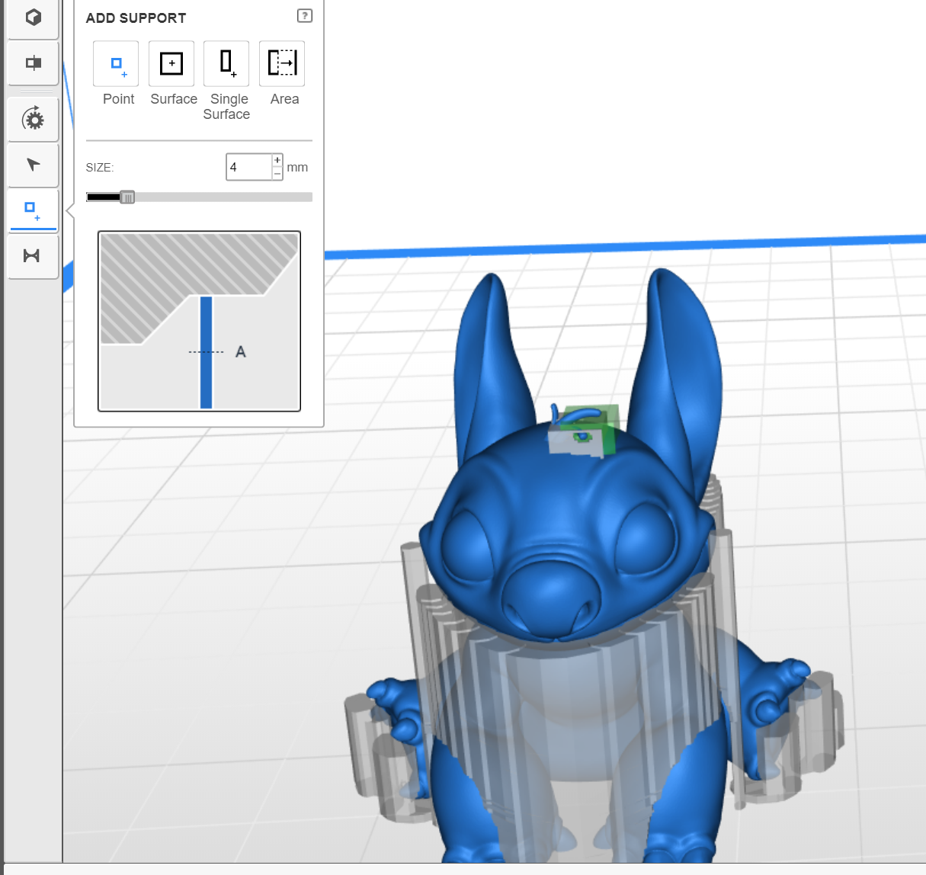Click the support diagram preview image
The height and width of the screenshot is (875, 926).
[200, 321]
